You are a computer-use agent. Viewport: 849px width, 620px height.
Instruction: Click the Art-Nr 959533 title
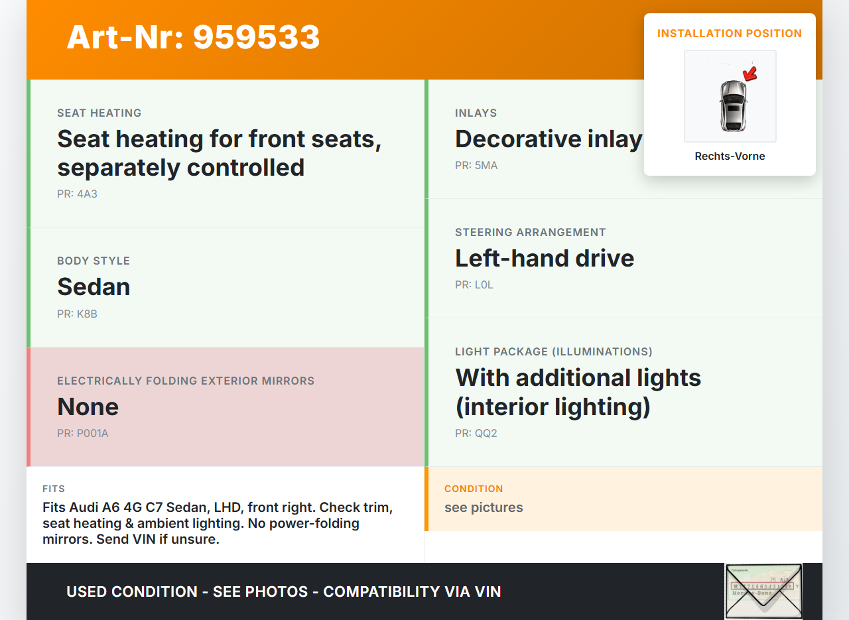pos(193,37)
